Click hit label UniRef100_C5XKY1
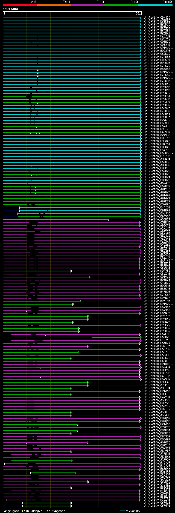This screenshot has width=175, height=513. (x=157, y=114)
